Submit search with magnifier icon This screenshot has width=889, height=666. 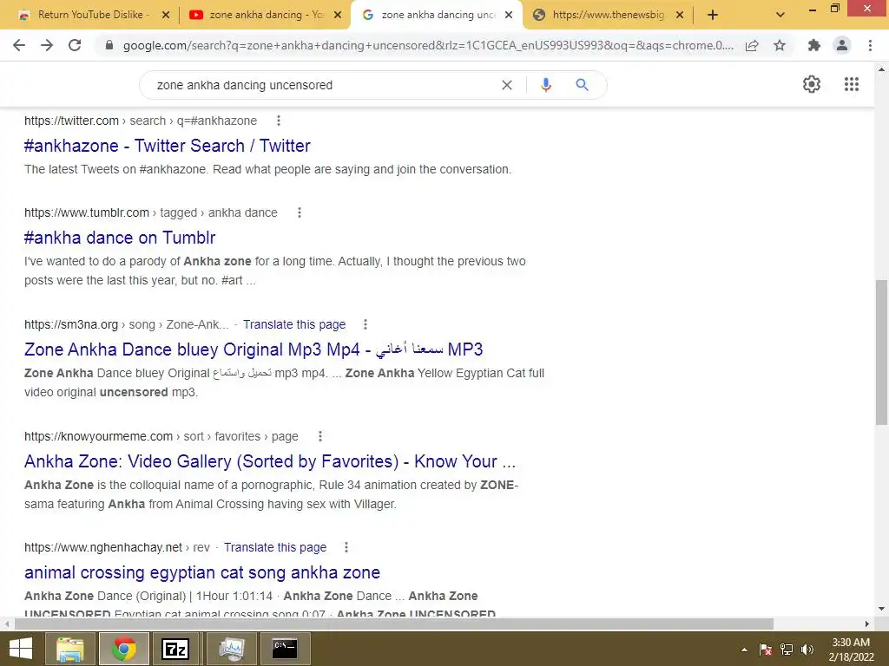tap(582, 85)
